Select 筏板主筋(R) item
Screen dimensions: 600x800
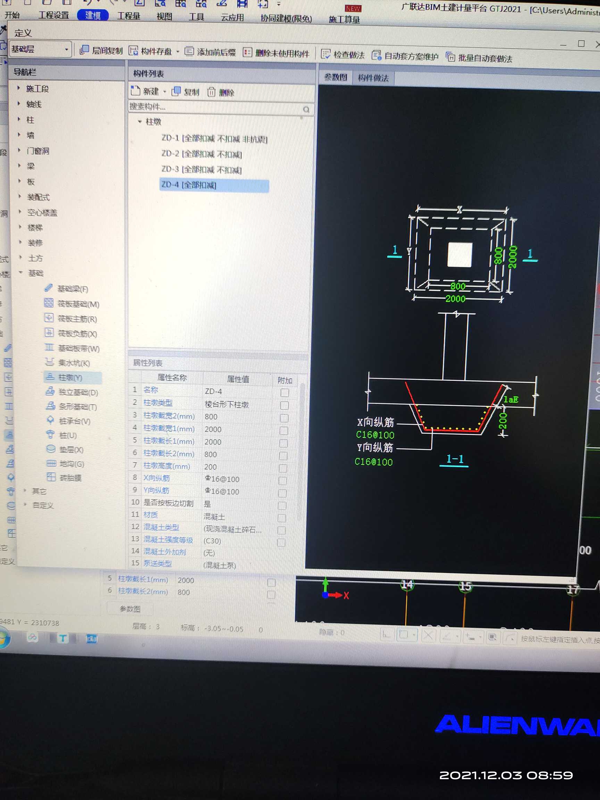[71, 319]
